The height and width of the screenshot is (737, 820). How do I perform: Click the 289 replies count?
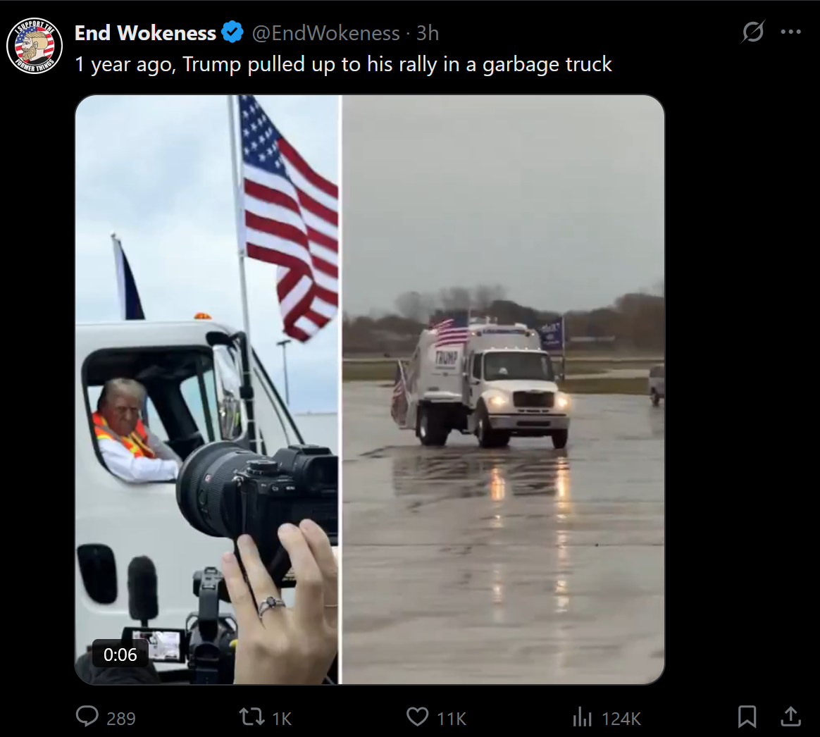coord(120,719)
